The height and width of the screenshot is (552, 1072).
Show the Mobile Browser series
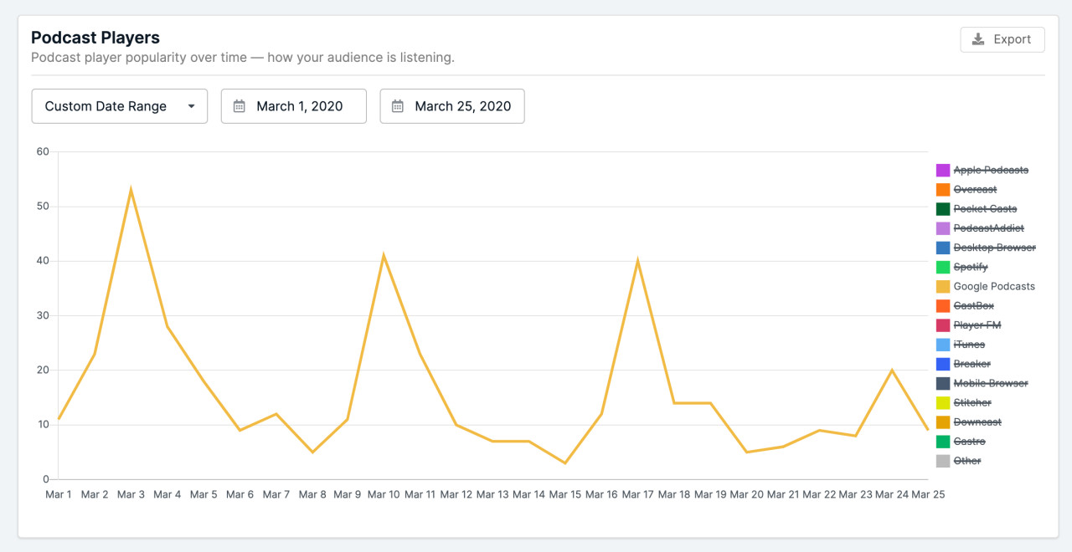[990, 384]
